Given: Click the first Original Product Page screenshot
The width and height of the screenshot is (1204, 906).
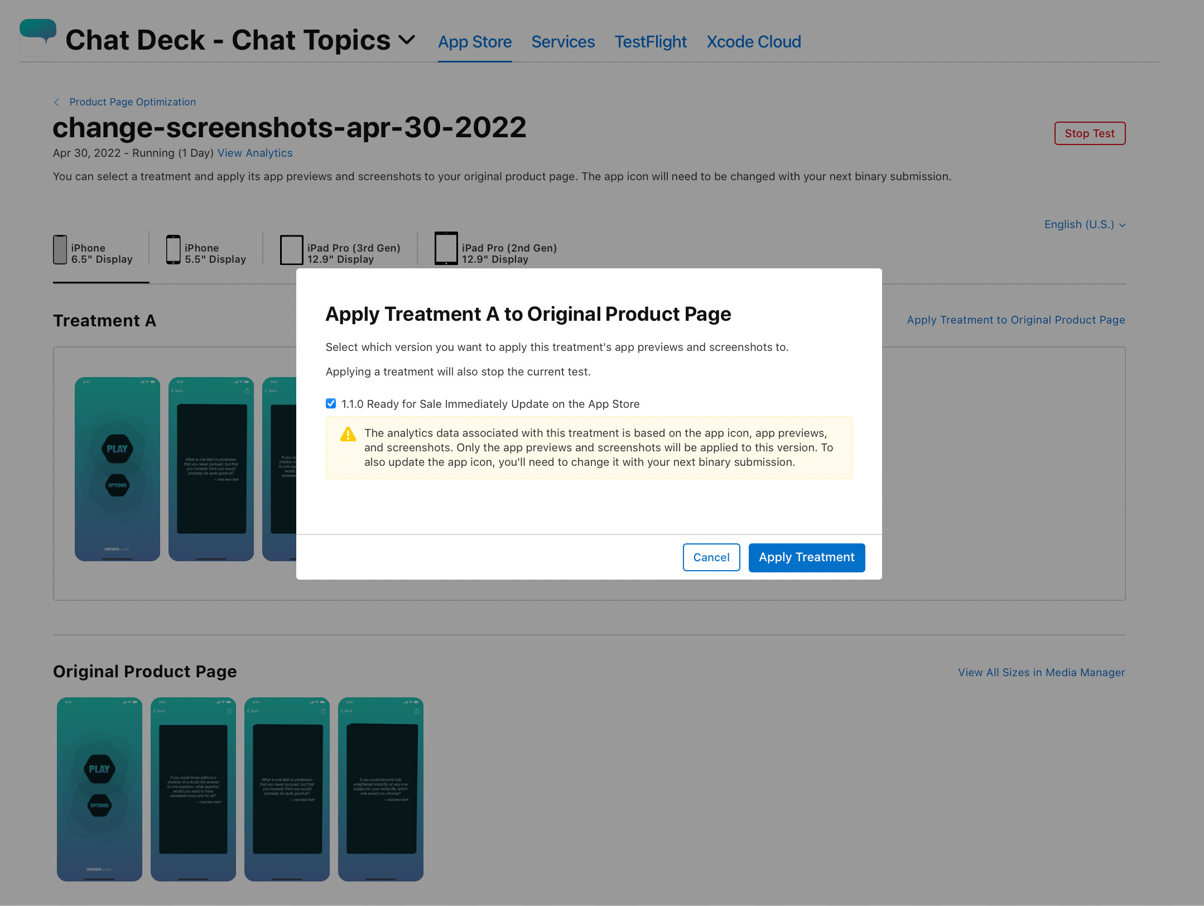Looking at the screenshot, I should [x=99, y=788].
